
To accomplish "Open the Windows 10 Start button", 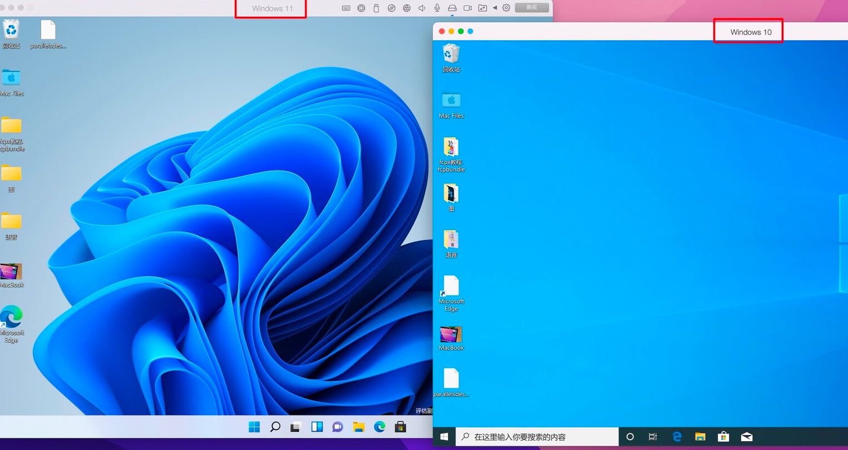I will (444, 437).
